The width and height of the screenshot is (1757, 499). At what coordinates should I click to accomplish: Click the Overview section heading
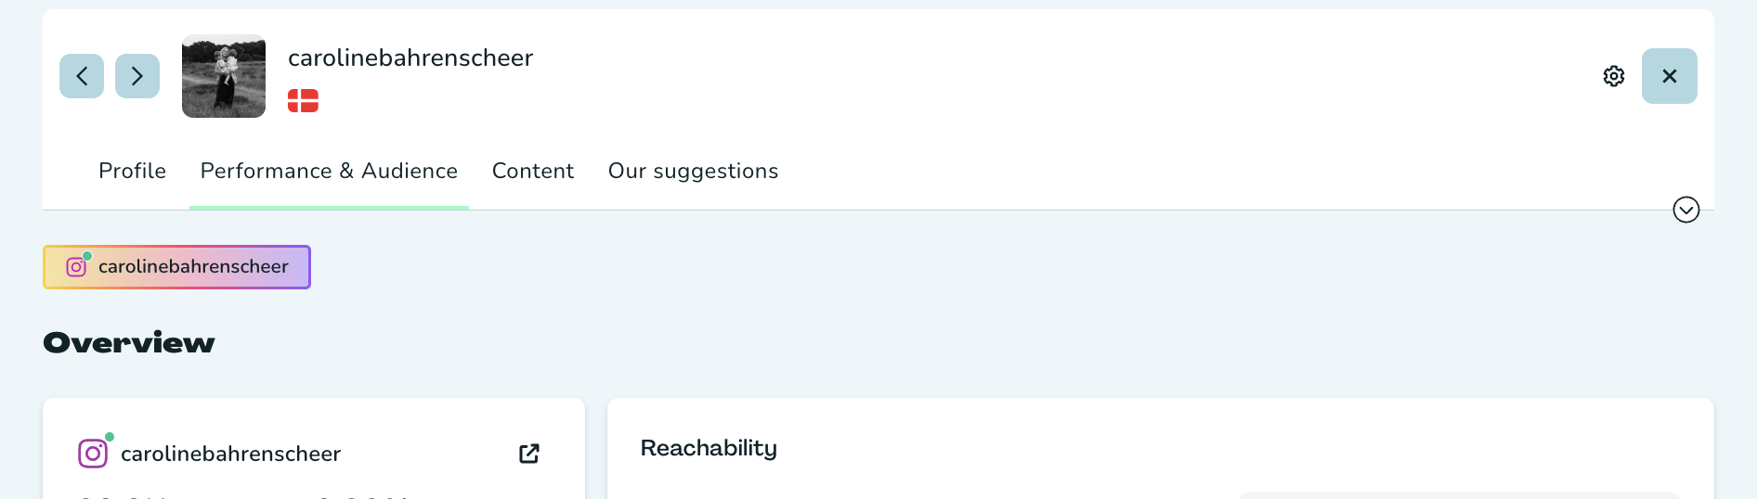pos(129,343)
